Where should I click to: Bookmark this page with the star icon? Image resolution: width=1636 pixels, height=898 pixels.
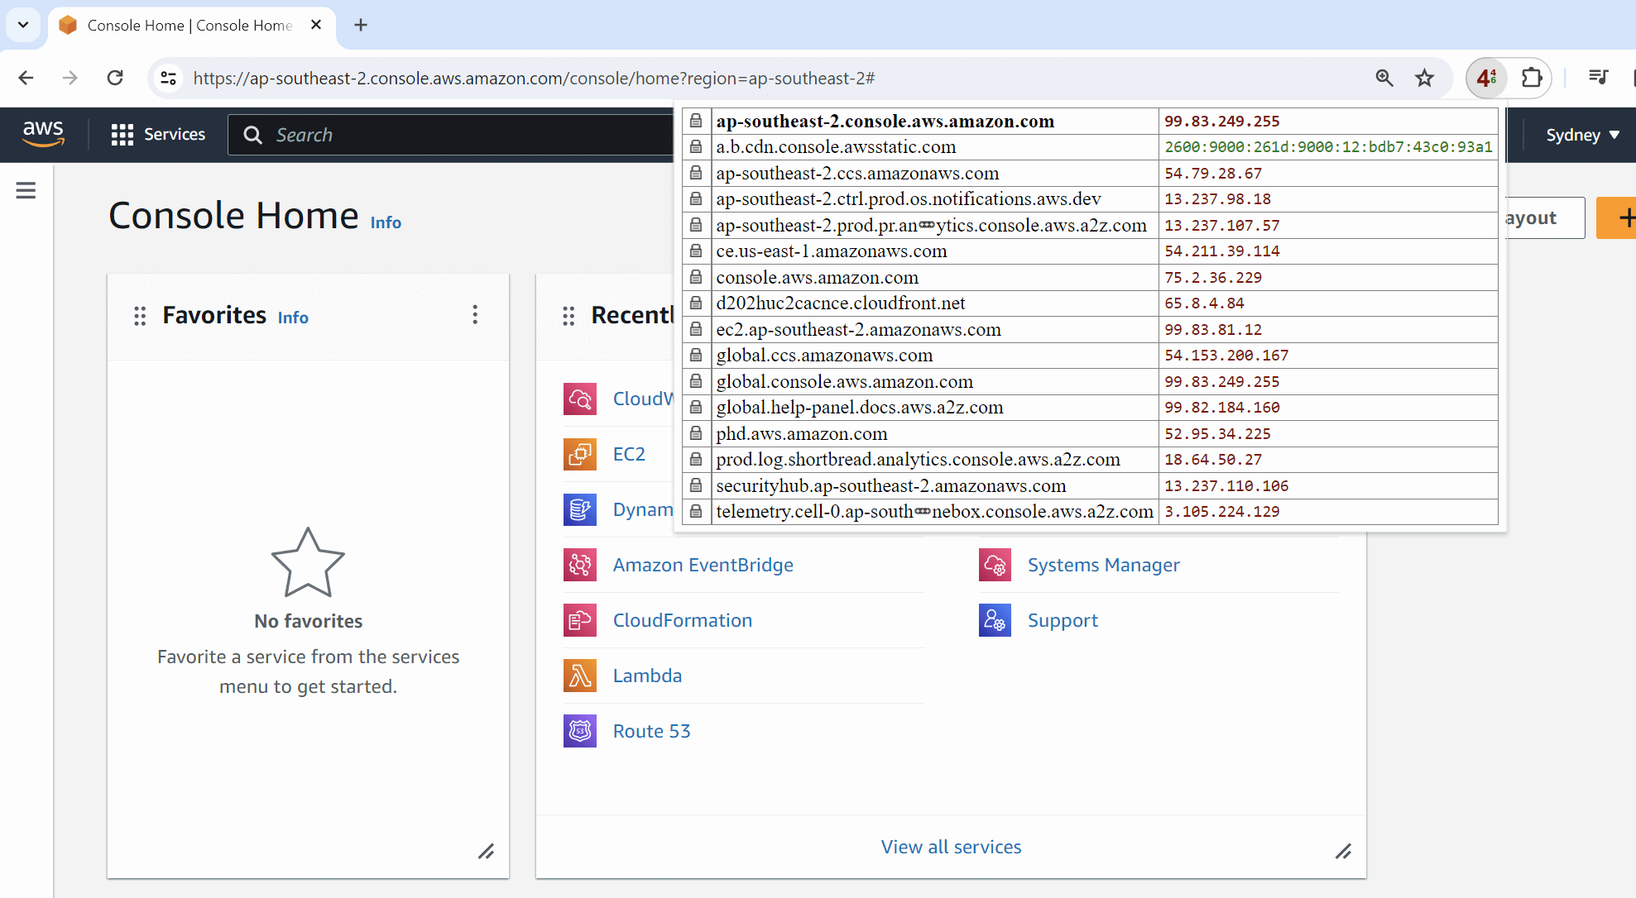pos(1424,78)
